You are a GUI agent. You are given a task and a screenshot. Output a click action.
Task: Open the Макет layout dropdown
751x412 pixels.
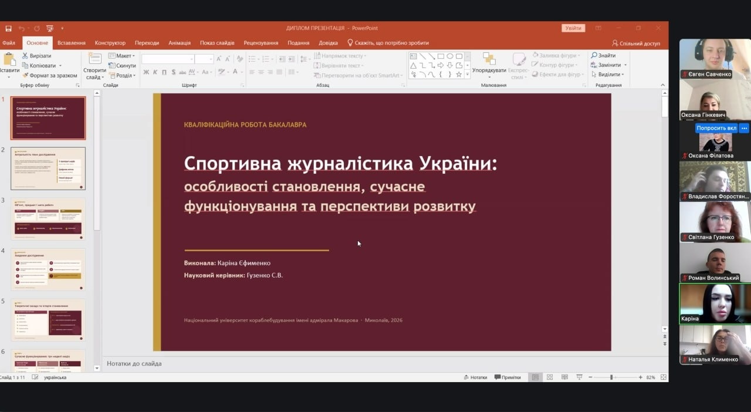click(x=121, y=56)
